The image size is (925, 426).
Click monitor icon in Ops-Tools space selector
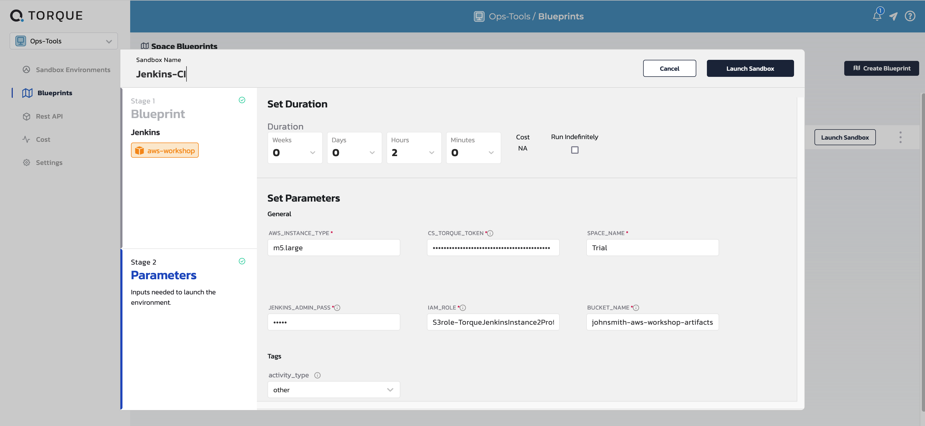pos(21,41)
